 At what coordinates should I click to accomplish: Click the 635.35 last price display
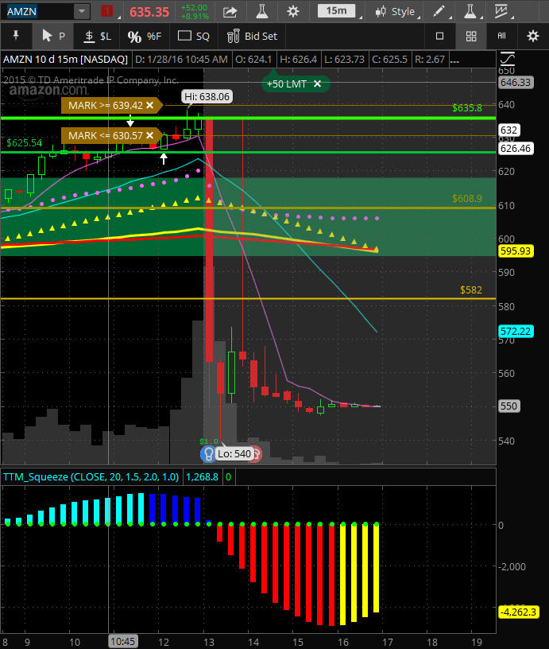[149, 12]
